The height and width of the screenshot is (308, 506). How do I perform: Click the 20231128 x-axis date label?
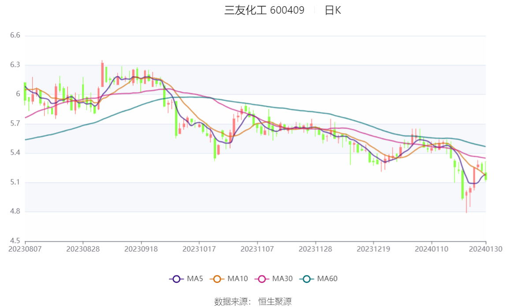pos(315,249)
